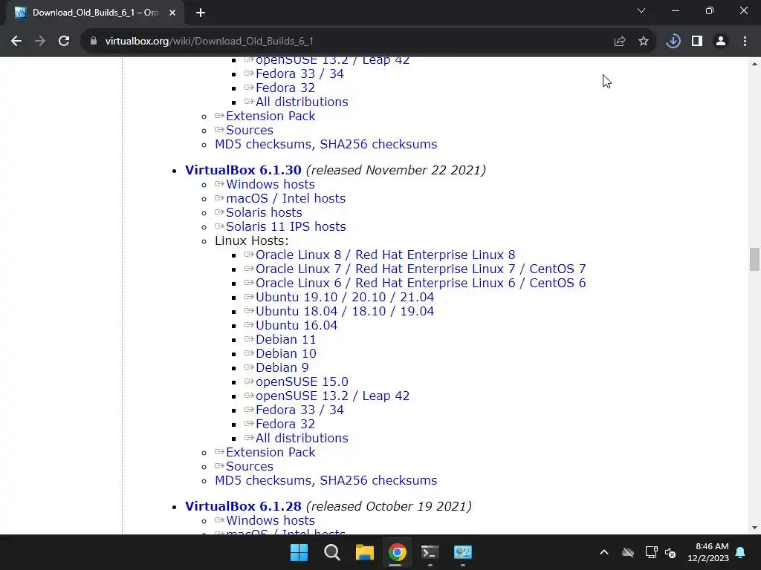Viewport: 761px width, 570px height.
Task: Download 6.1.28 Windows hosts
Action: [271, 520]
